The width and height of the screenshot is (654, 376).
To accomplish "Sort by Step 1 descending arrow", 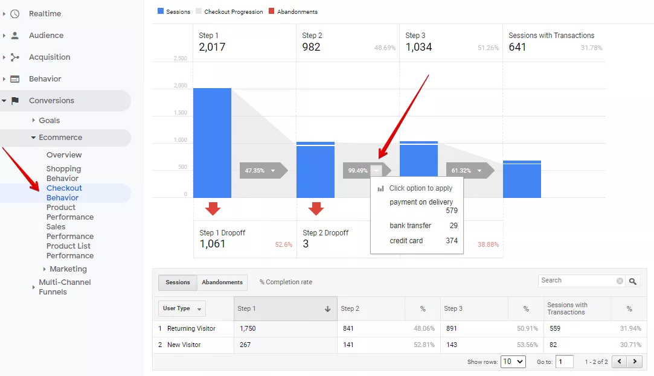I will tap(327, 309).
